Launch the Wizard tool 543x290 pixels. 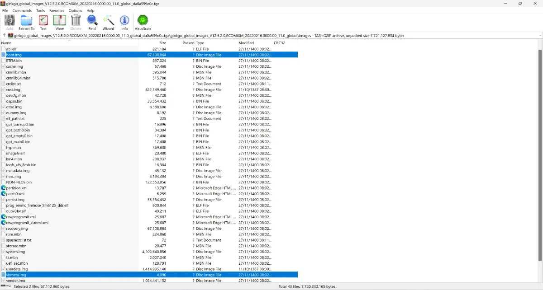tap(108, 22)
